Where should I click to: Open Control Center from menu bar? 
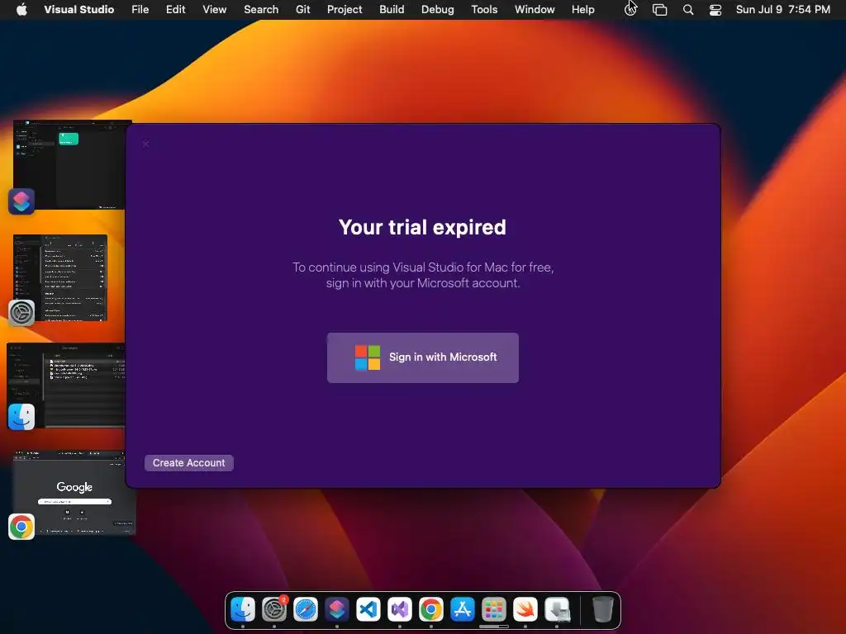click(x=715, y=10)
